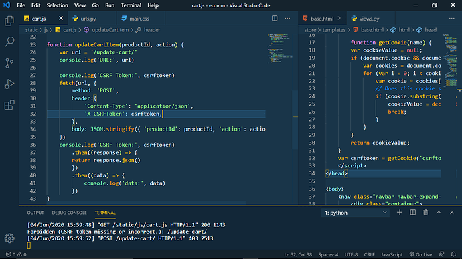462x259 pixels.
Task: Open the Extensions view
Action: tap(9, 105)
